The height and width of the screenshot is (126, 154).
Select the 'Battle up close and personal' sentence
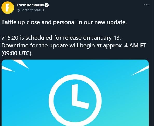tap(64, 22)
